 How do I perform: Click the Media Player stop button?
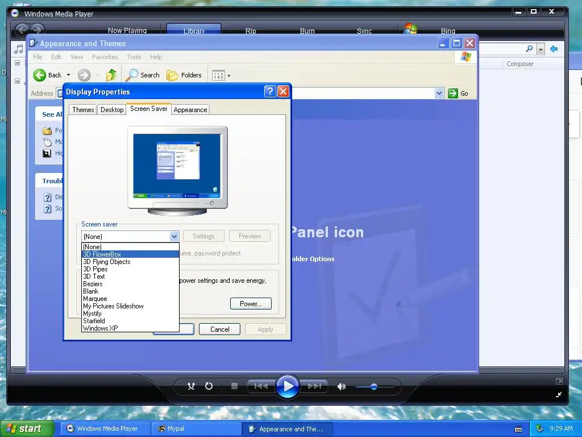234,386
